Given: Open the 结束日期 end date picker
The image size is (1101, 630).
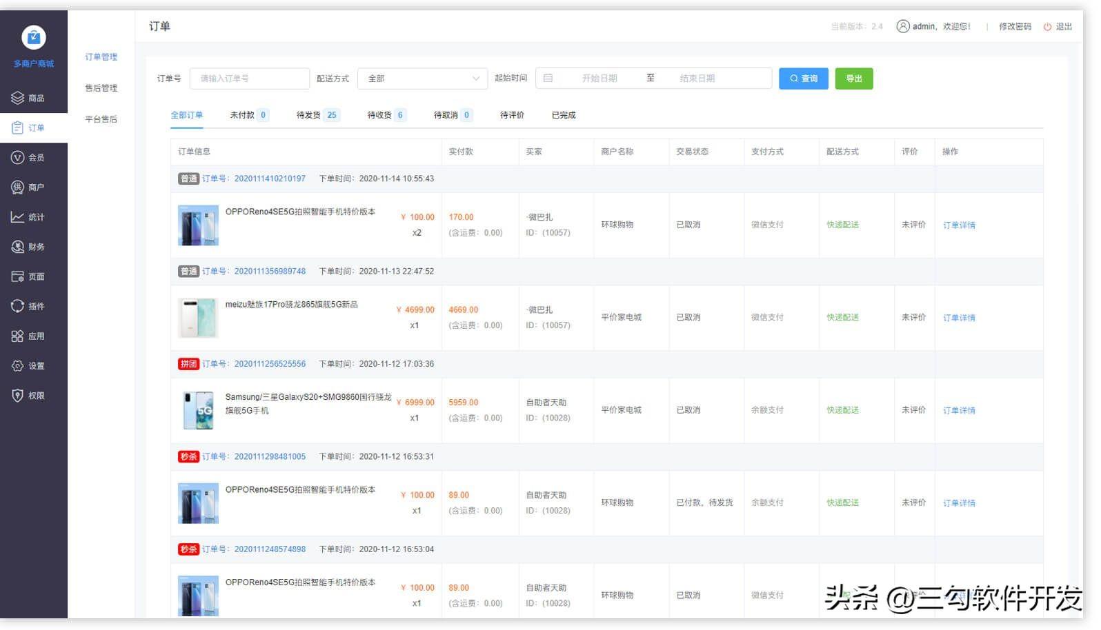Looking at the screenshot, I should tap(697, 79).
